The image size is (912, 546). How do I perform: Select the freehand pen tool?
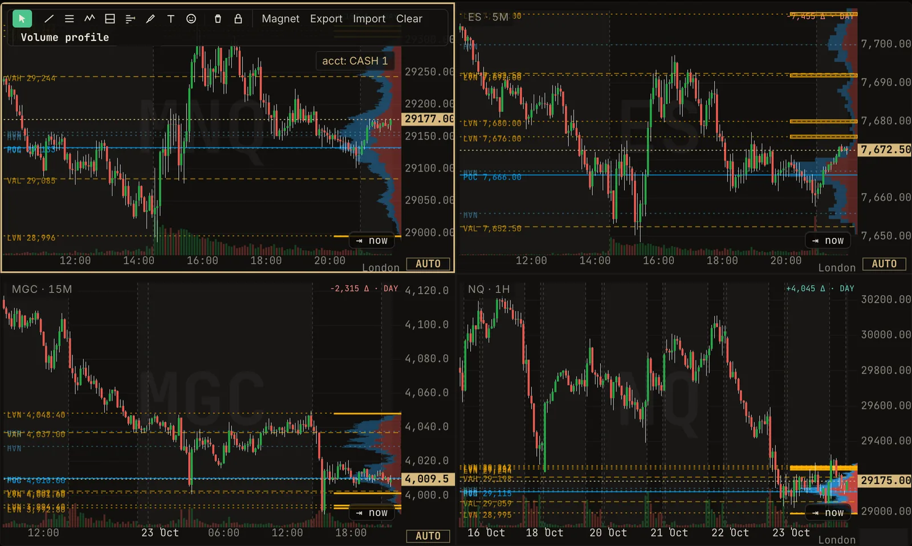150,19
